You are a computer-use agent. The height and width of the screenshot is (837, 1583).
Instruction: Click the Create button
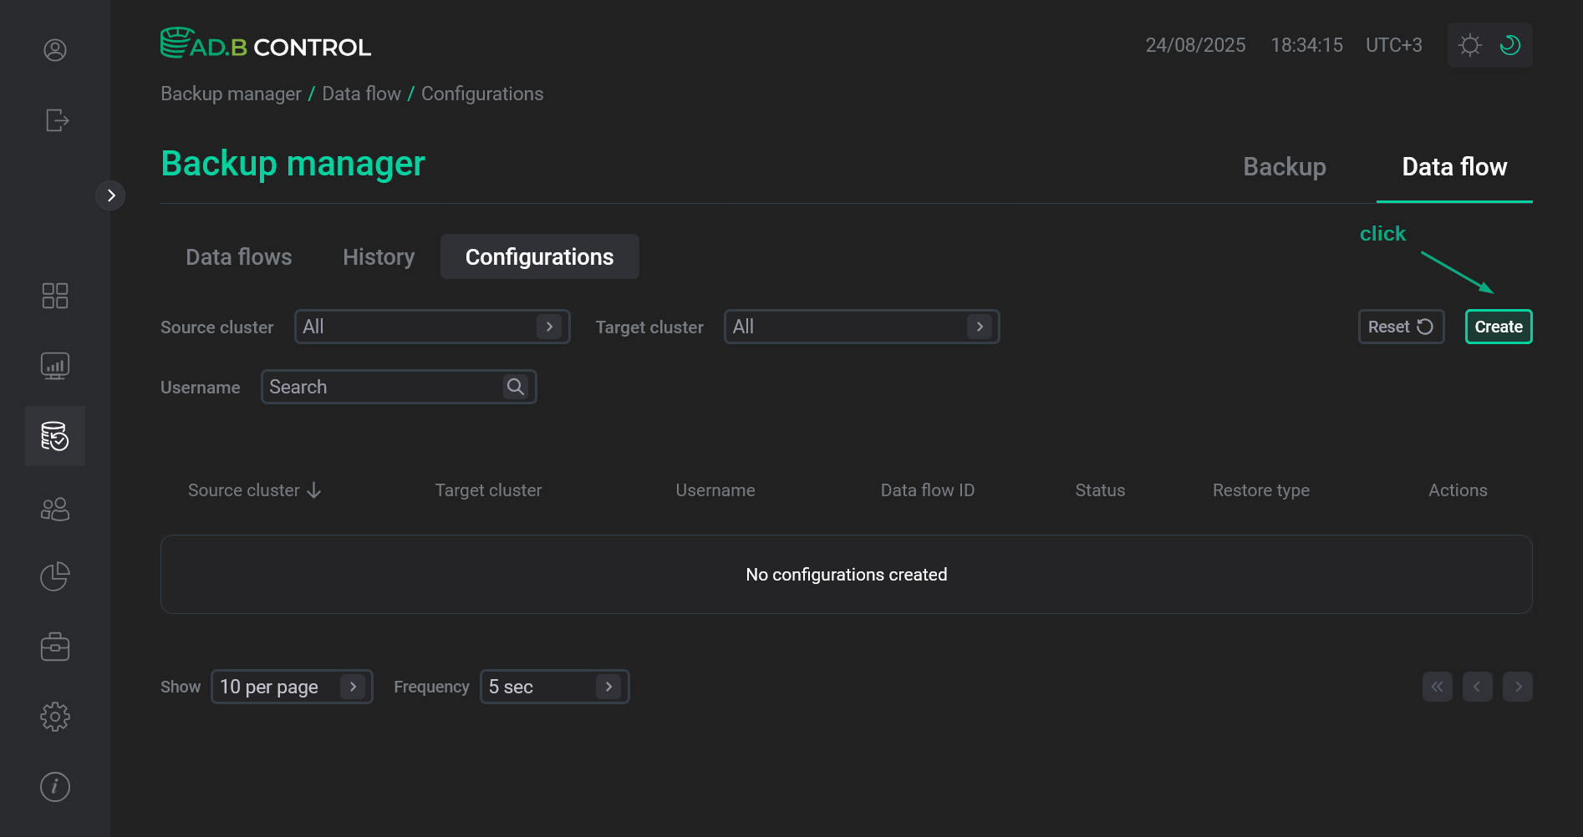1498,327
